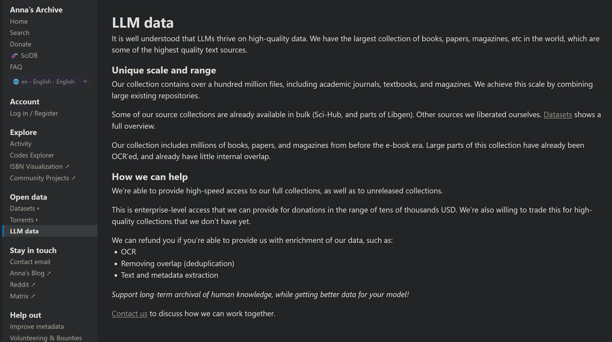Click the external-link arrow beside ISBN Visualization
This screenshot has height=342, width=612.
67,167
